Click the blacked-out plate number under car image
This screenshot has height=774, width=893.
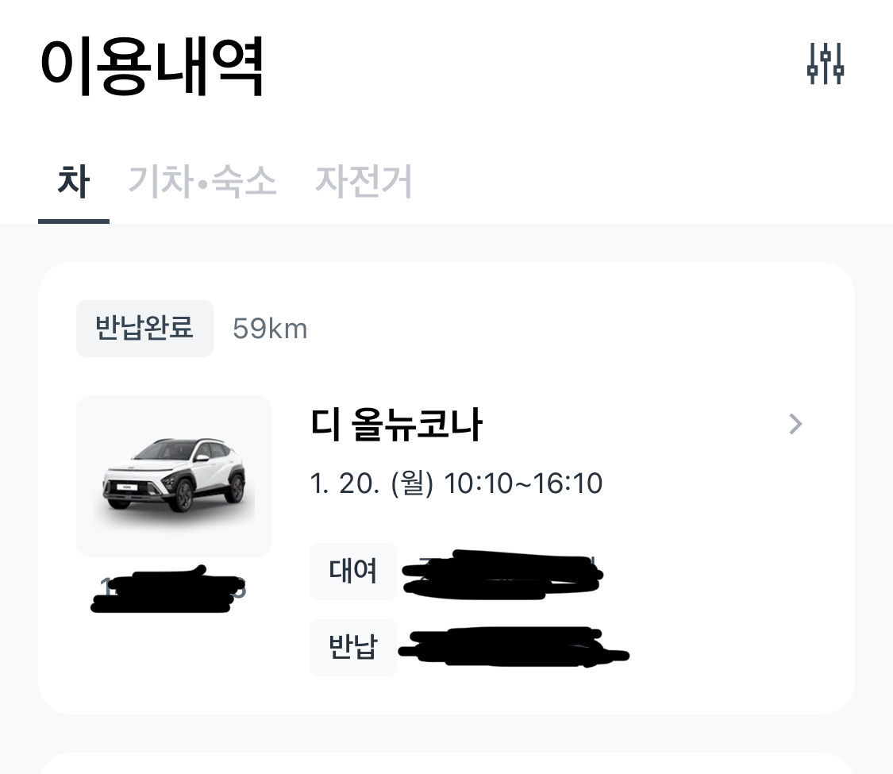pos(168,588)
